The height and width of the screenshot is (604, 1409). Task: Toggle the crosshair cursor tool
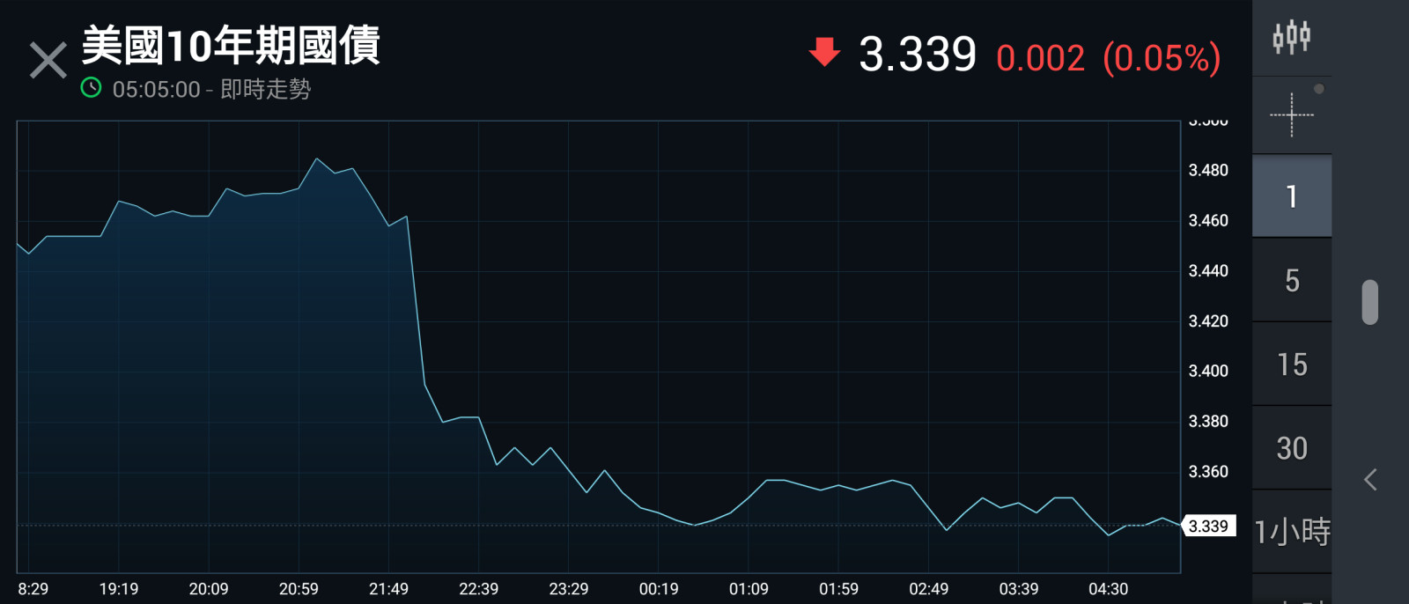[1292, 114]
